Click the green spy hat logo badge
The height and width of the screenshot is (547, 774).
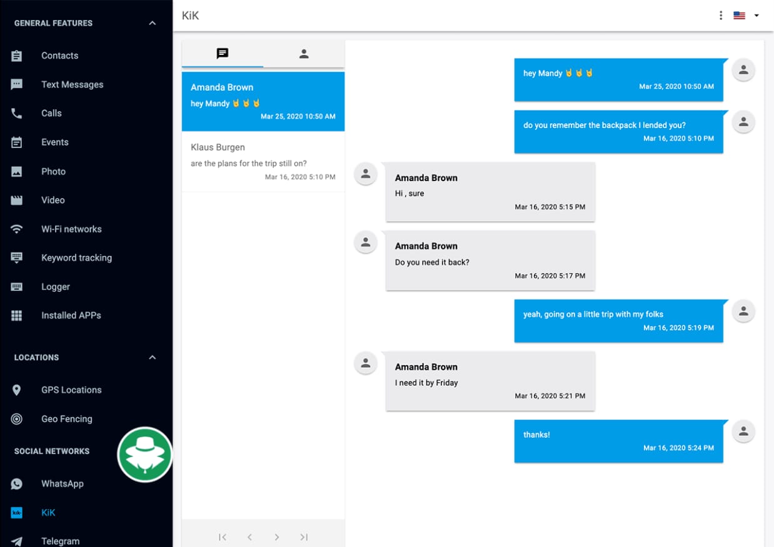pyautogui.click(x=145, y=455)
